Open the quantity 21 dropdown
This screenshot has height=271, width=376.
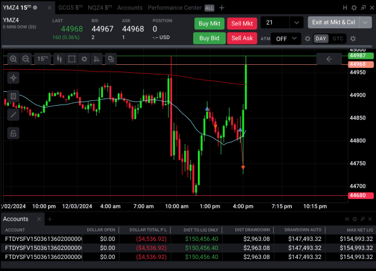click(297, 23)
